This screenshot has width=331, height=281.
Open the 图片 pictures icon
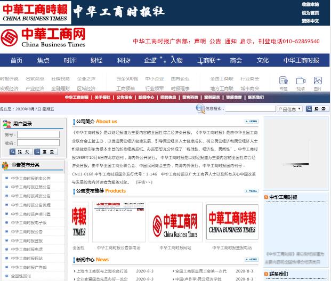318,81
